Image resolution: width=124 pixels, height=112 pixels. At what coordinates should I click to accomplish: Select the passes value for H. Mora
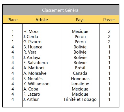click(109, 32)
